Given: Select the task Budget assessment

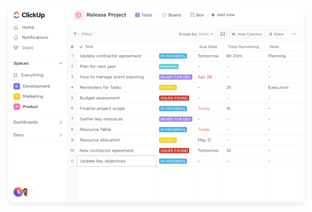Looking at the screenshot, I should 100,98.
